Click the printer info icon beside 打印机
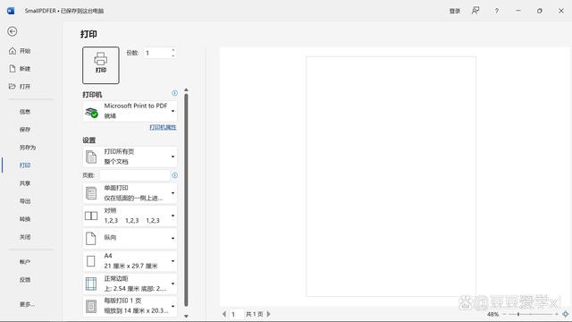The width and height of the screenshot is (572, 322). pyautogui.click(x=175, y=93)
